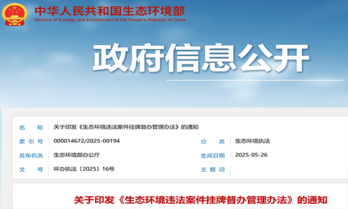
Task: Select the document number 环办执法〔2025〕16号
Action: click(84, 169)
